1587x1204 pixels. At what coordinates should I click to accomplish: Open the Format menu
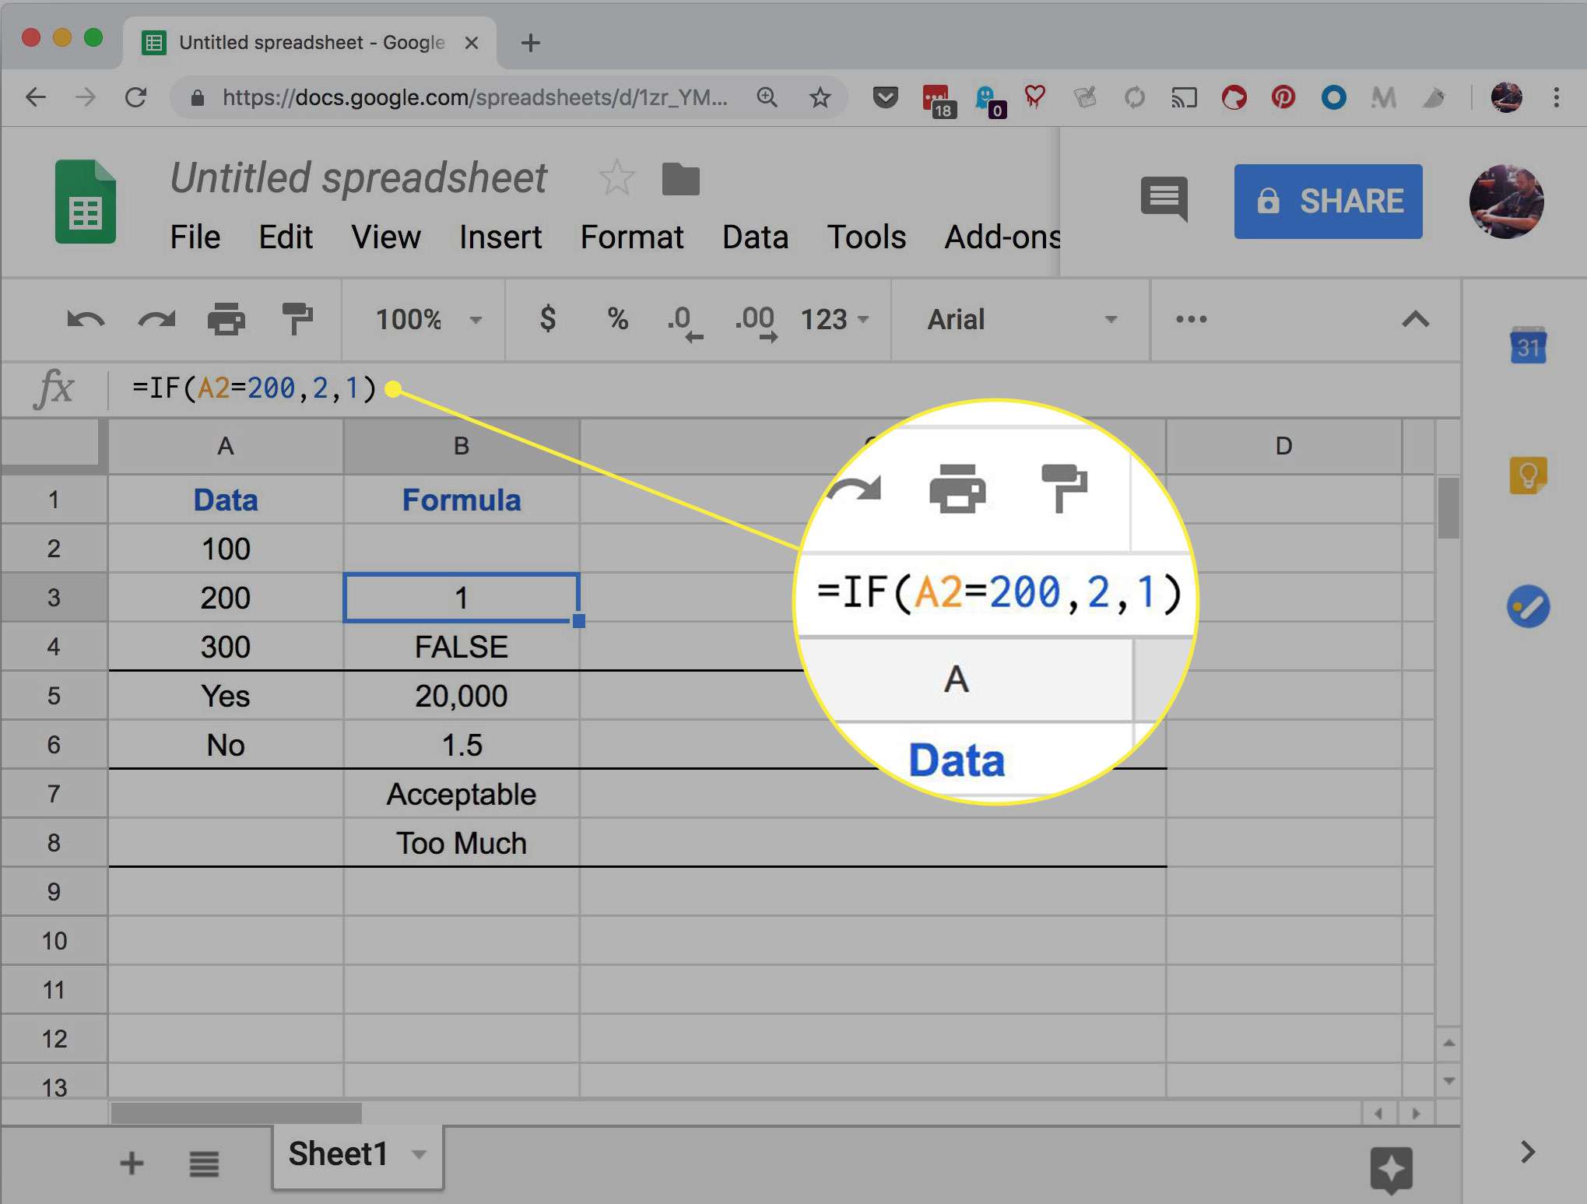631,237
